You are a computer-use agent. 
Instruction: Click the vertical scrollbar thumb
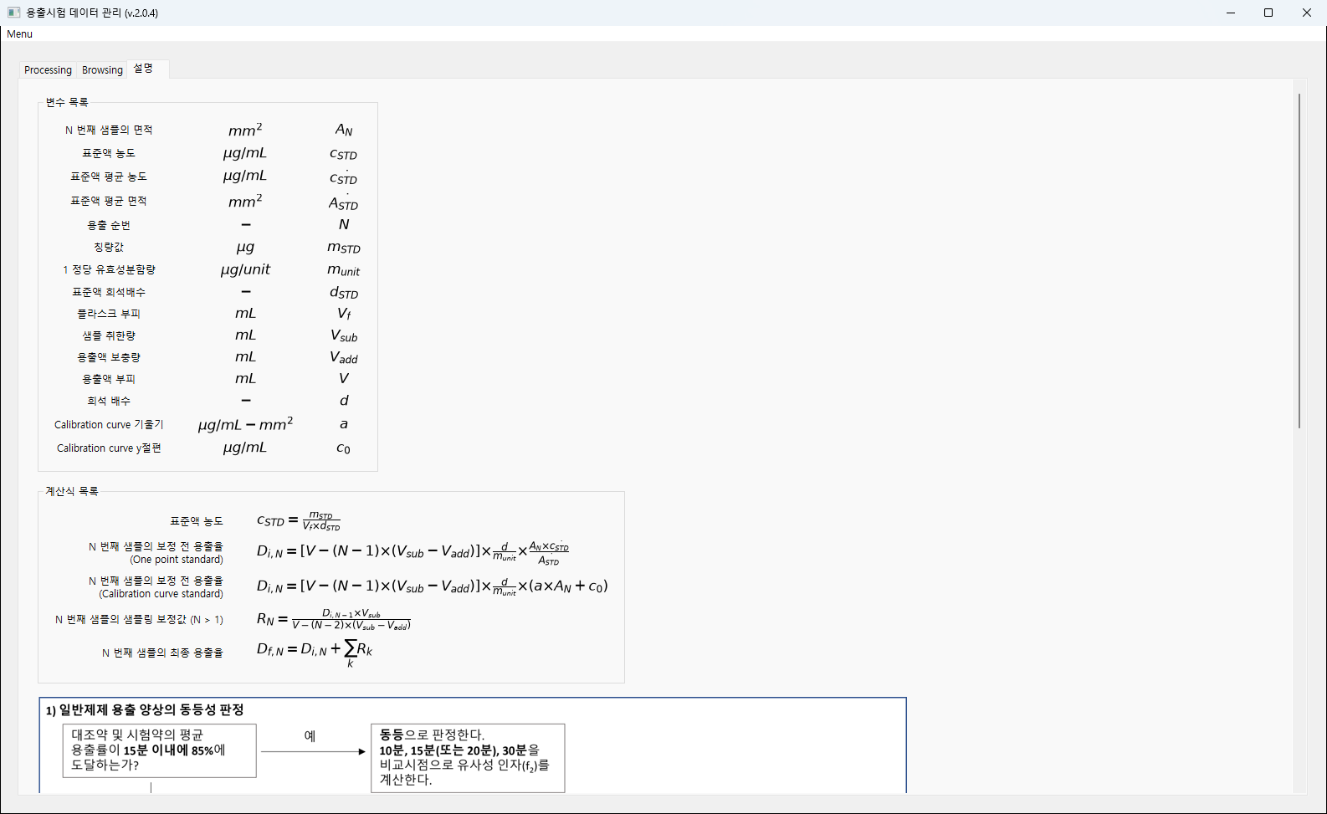pyautogui.click(x=1299, y=261)
